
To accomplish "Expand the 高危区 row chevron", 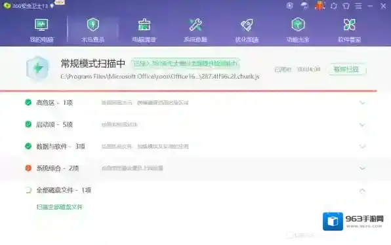I will pyautogui.click(x=362, y=103).
